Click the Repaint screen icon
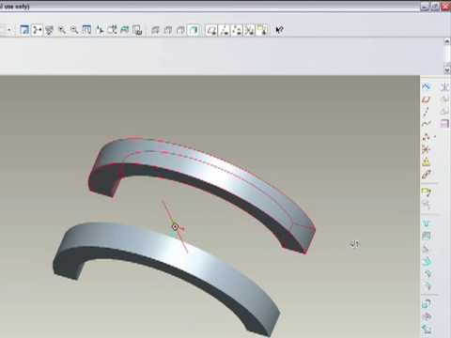Image resolution: width=451 pixels, height=338 pixels. 24,30
